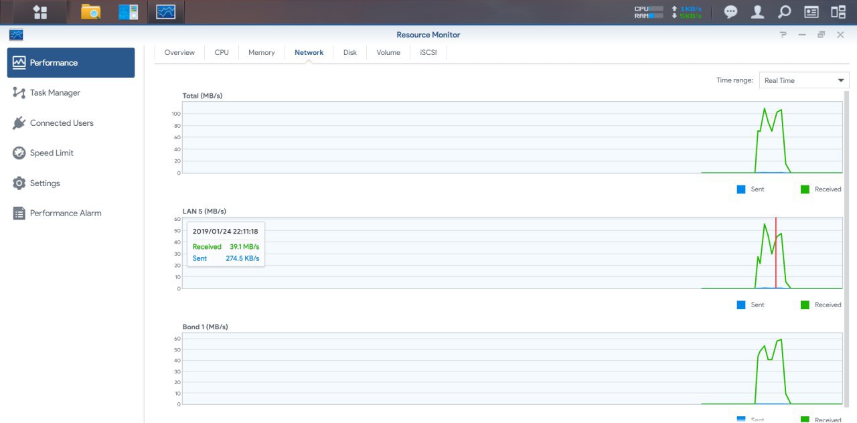
Task: Click the Settings gear icon
Action: 19,183
